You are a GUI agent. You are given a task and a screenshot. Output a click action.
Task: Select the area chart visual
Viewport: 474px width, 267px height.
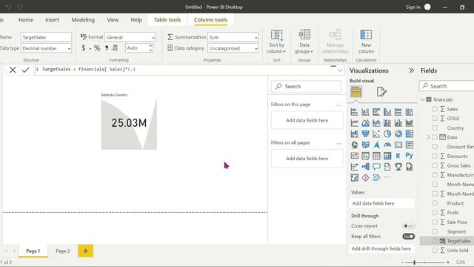tap(365, 123)
